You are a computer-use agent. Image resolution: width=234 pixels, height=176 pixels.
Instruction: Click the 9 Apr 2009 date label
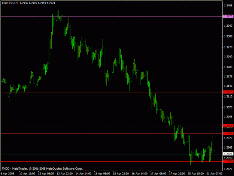click(7, 173)
